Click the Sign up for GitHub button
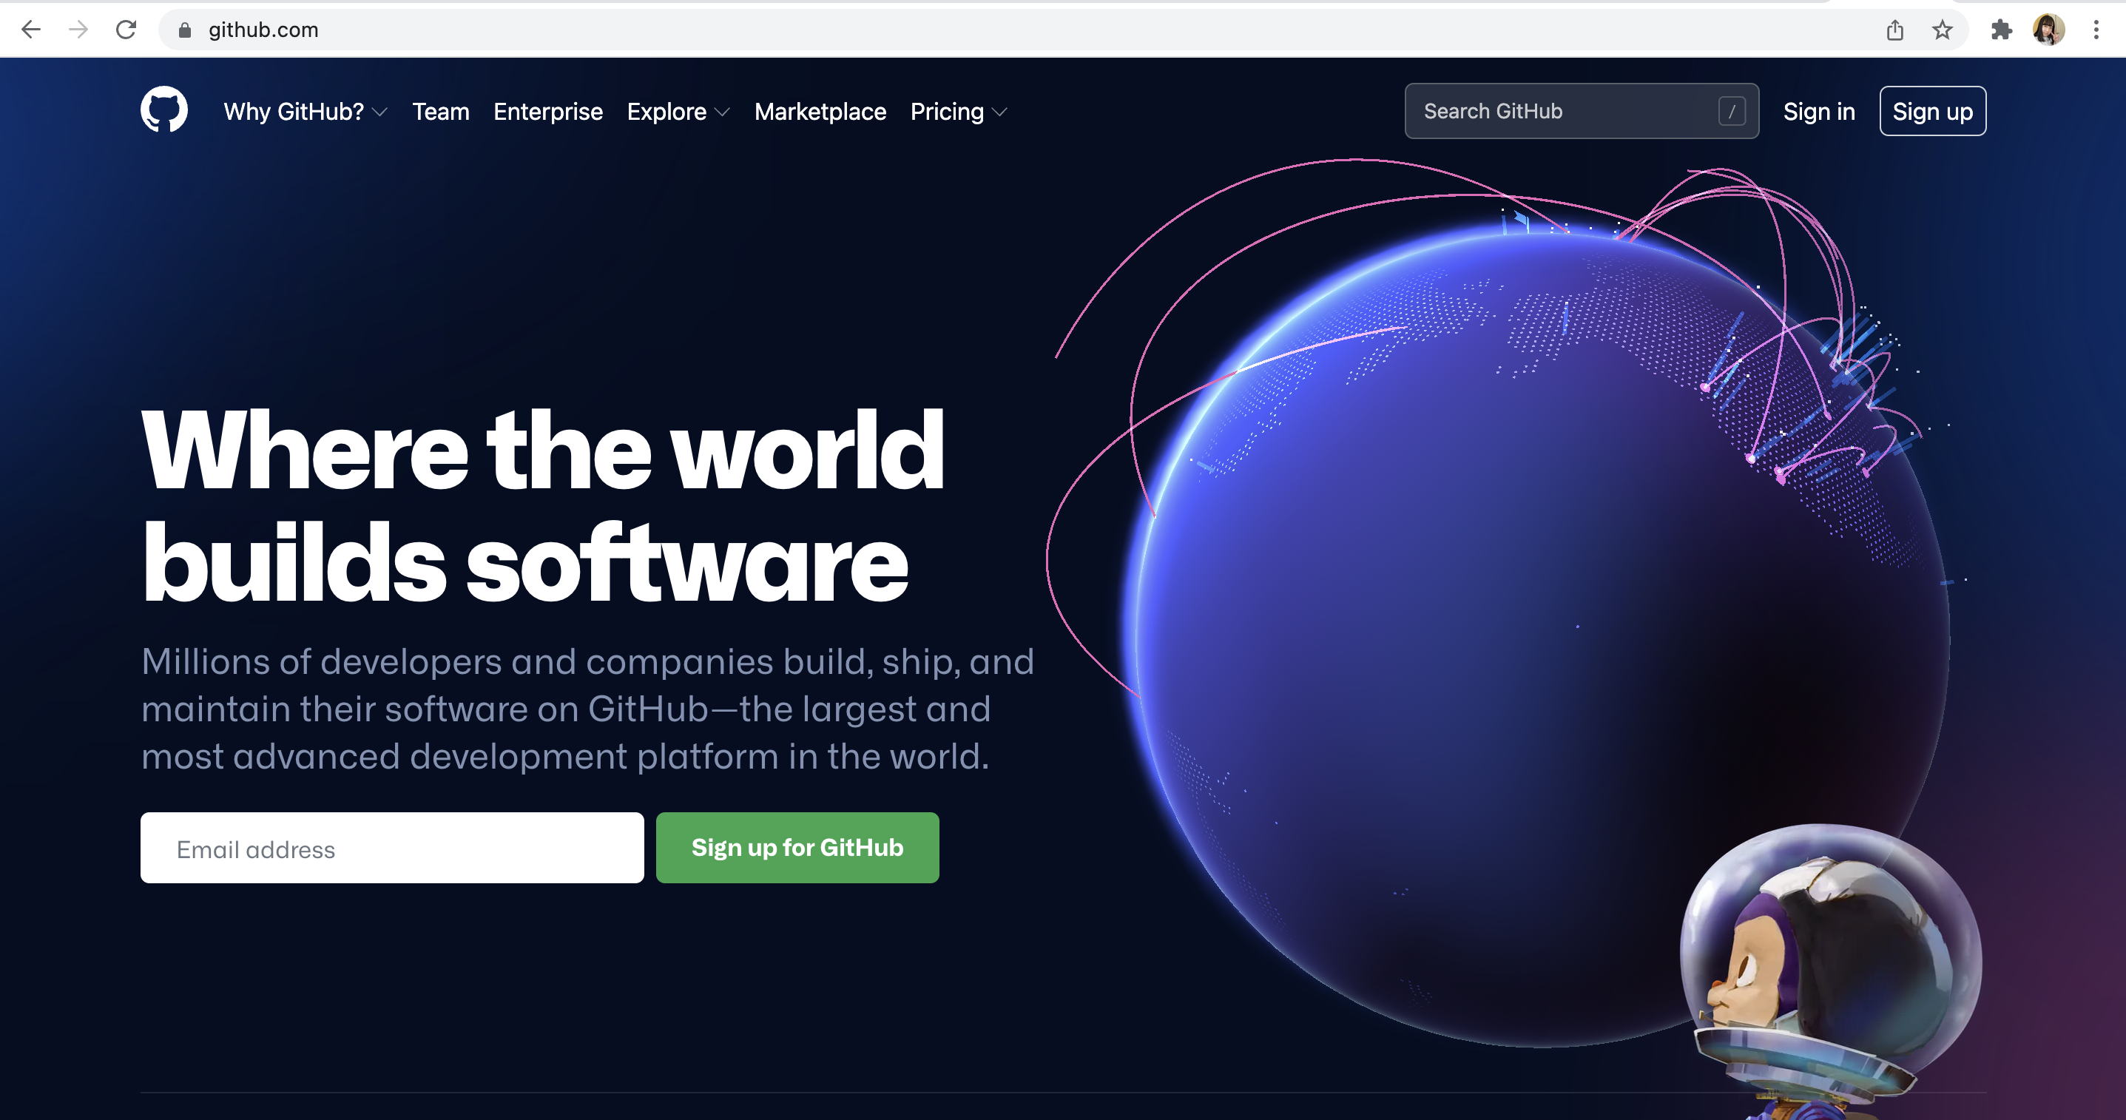2126x1120 pixels. pos(797,846)
